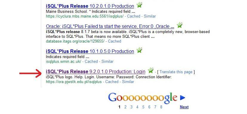Screen dimensions: 247x114
Task: Go to results page 5
Action: (x=143, y=107)
